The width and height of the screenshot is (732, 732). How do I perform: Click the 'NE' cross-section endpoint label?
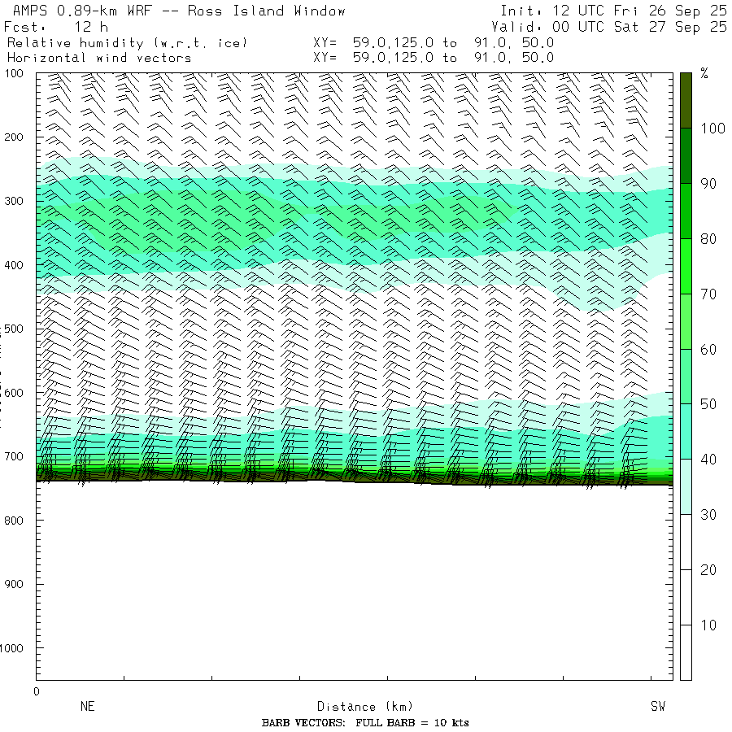[x=87, y=706]
